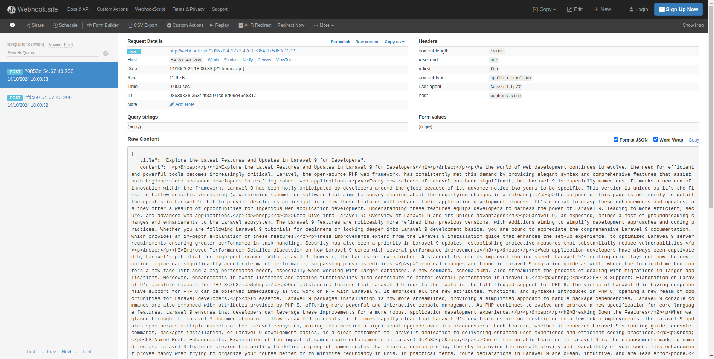Screen dimensions: 714x359
Task: Create a New webhook URL
Action: tap(602, 9)
